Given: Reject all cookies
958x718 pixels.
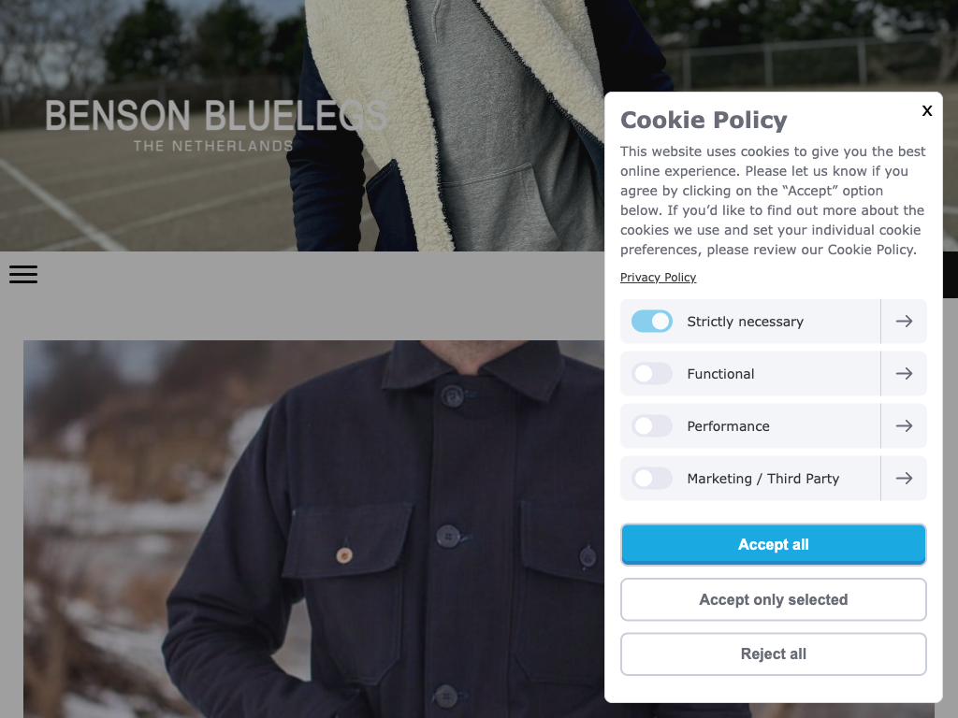Looking at the screenshot, I should click(x=774, y=653).
